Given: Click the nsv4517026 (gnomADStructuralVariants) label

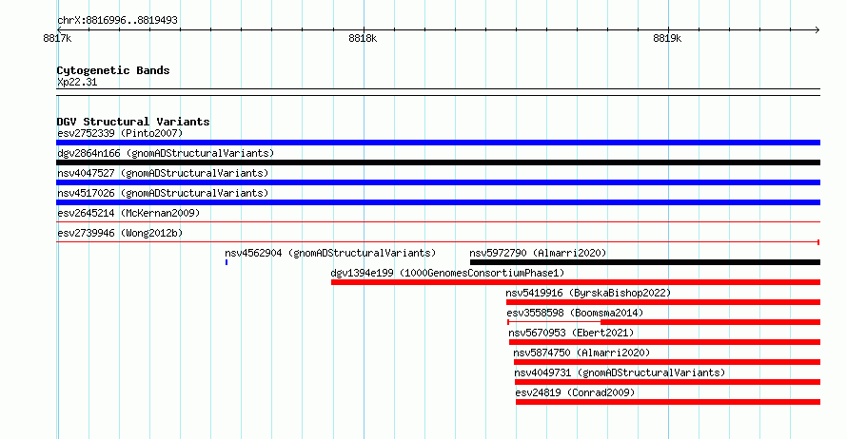Looking at the screenshot, I should pyautogui.click(x=163, y=193).
